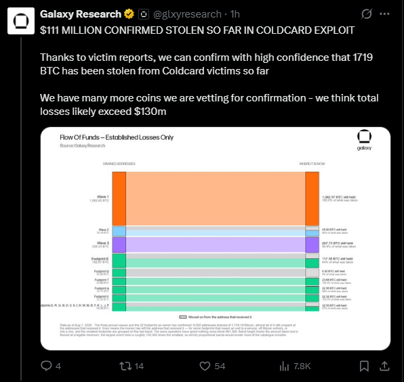Open the @glxyresearch handle link
The width and height of the screenshot is (404, 382).
187,14
